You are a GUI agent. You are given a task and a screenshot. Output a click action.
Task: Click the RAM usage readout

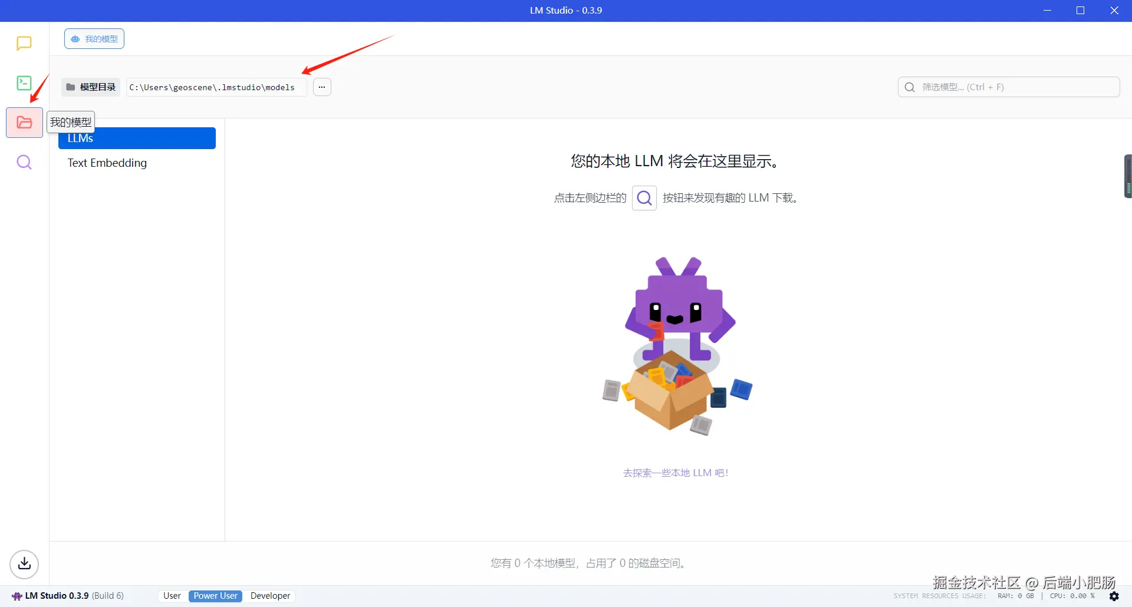click(1016, 596)
